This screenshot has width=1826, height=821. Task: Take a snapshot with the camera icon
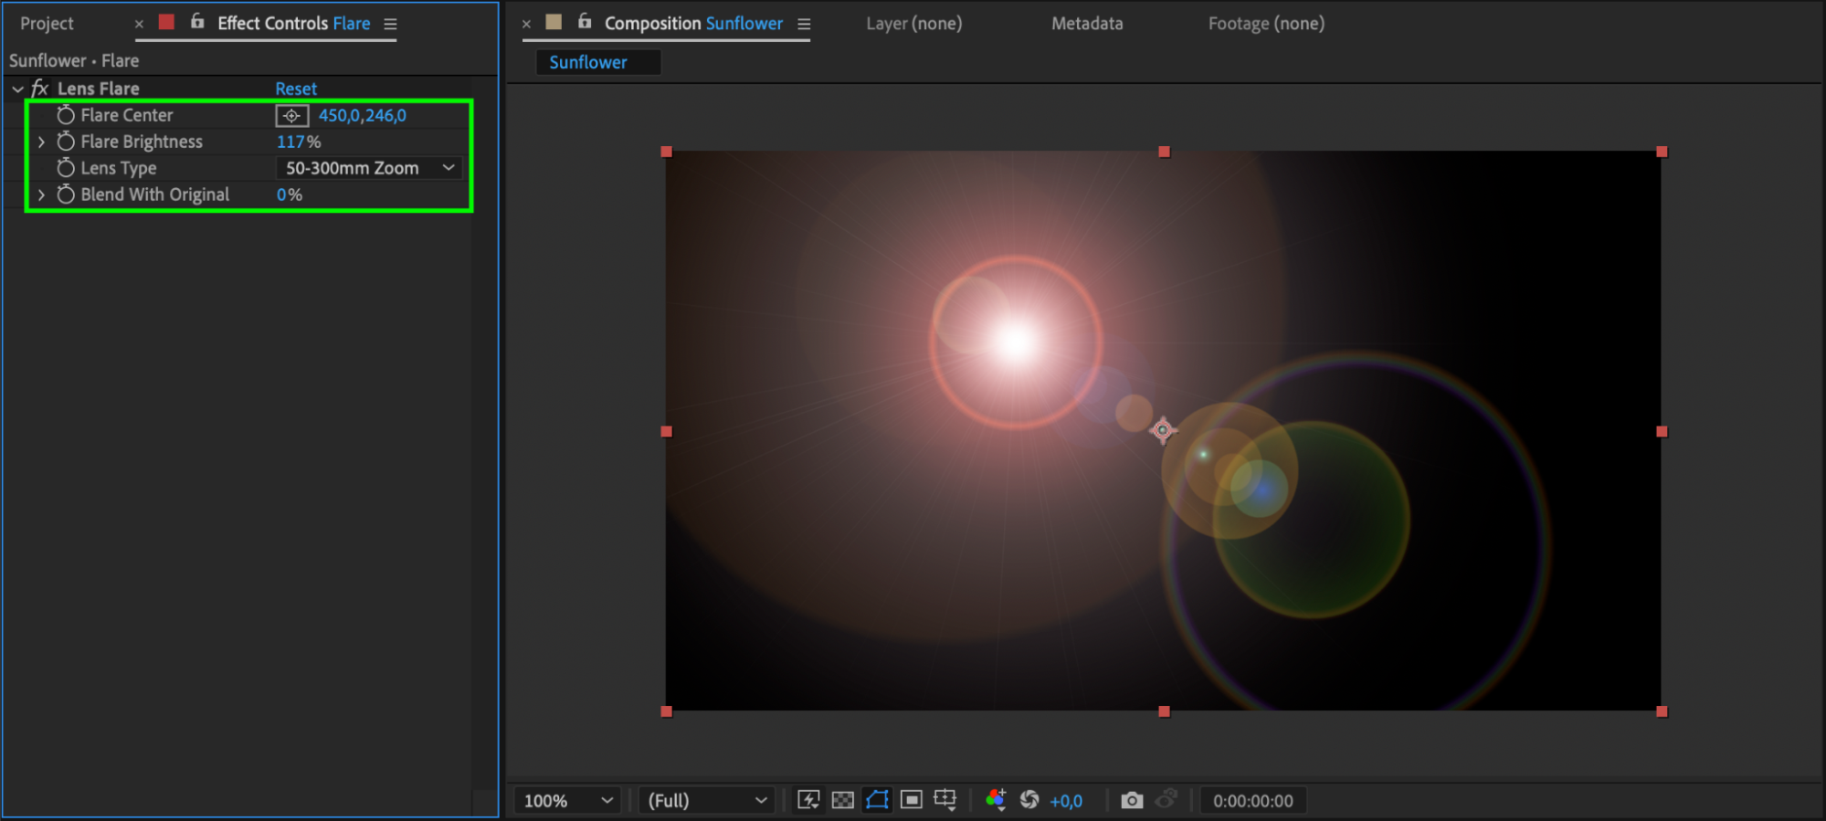1132,800
